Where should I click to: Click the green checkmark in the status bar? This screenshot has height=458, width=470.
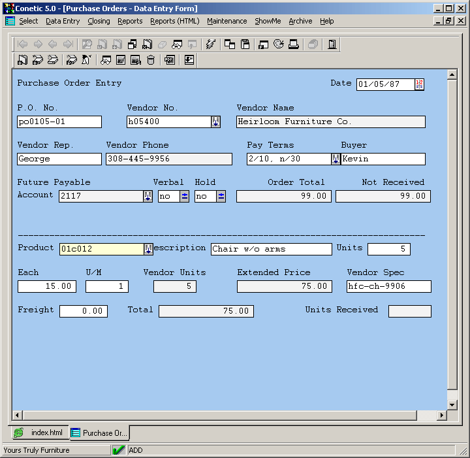point(119,450)
